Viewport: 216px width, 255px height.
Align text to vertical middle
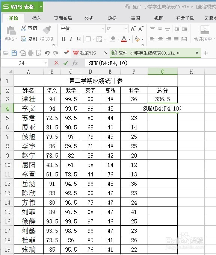[160, 29]
